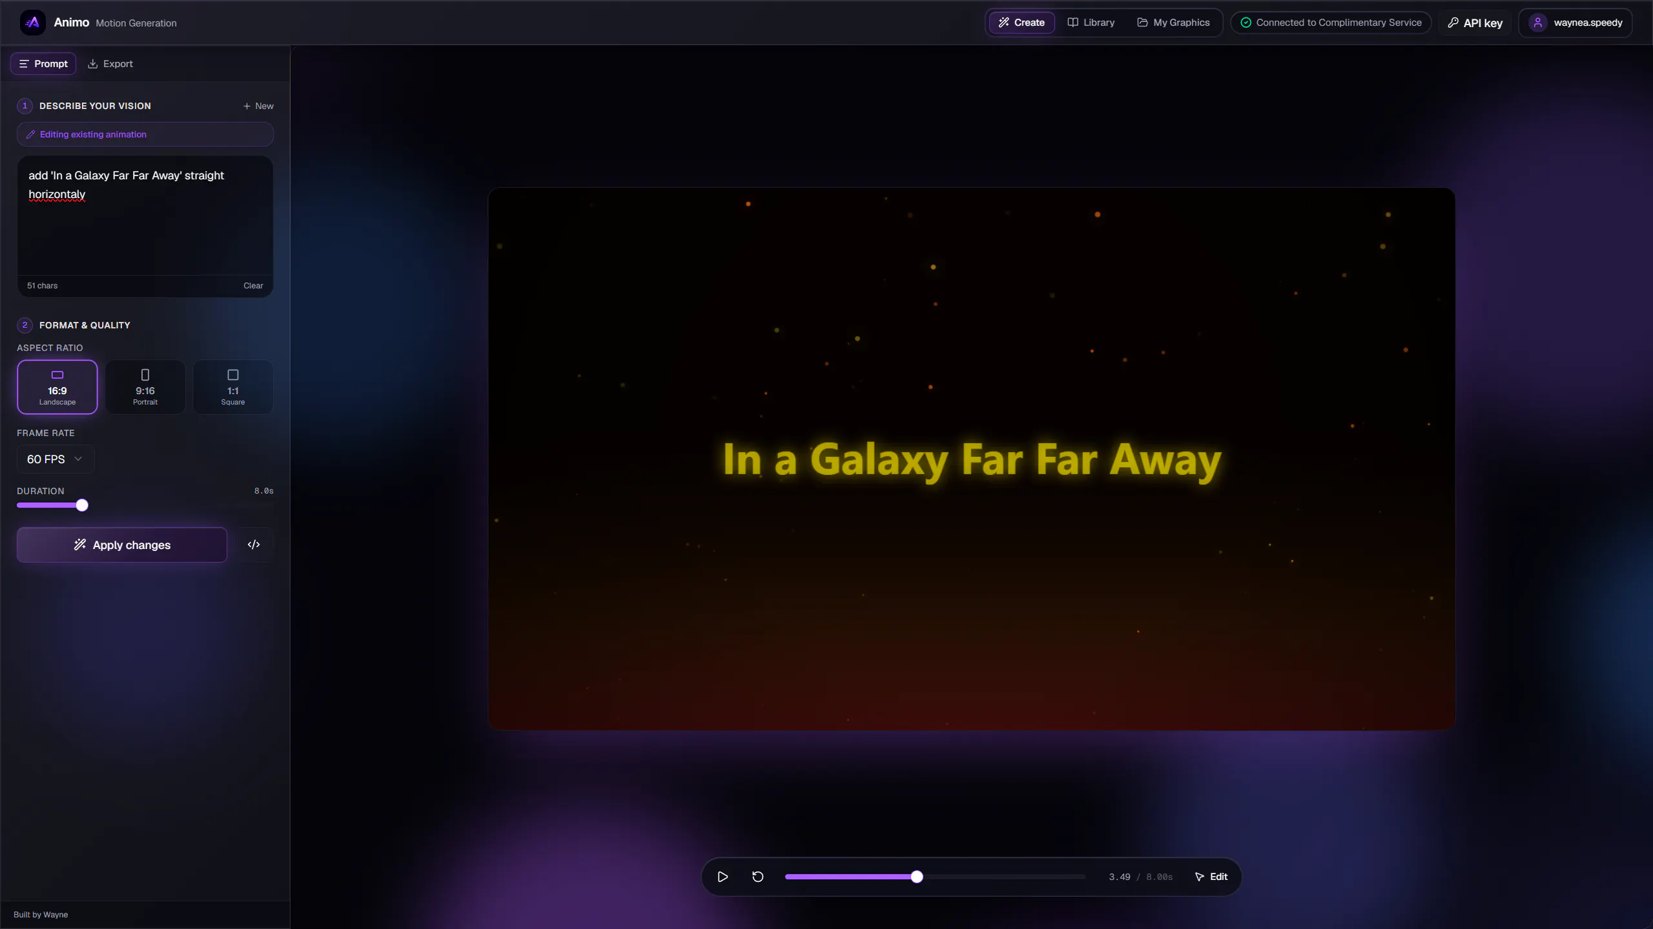
Task: Open the 60 FPS frame rate dropdown
Action: click(56, 459)
